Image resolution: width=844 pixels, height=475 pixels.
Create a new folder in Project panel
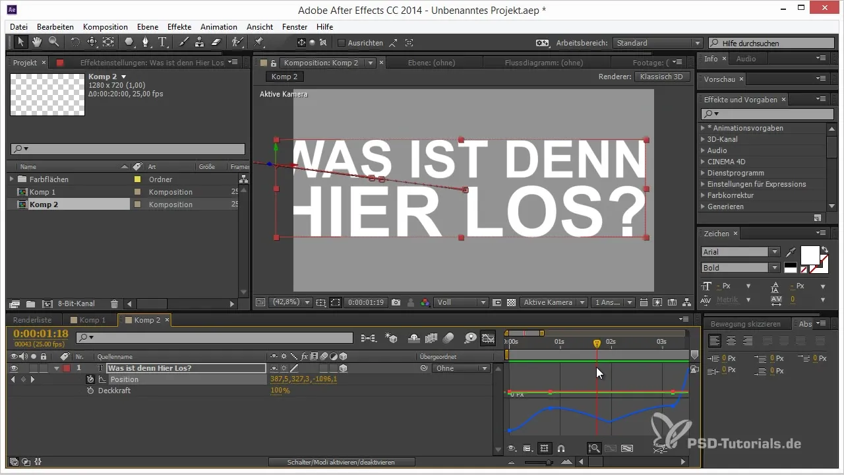pos(31,304)
